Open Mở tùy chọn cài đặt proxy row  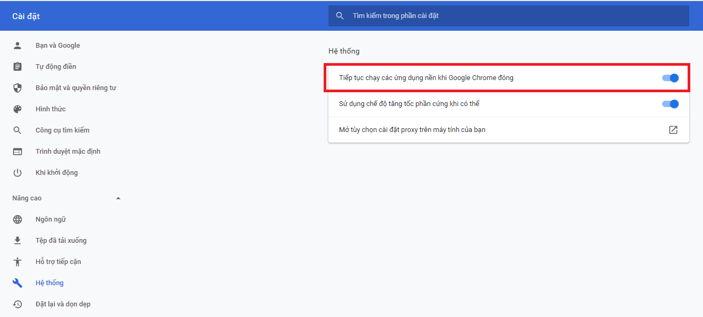click(x=412, y=130)
